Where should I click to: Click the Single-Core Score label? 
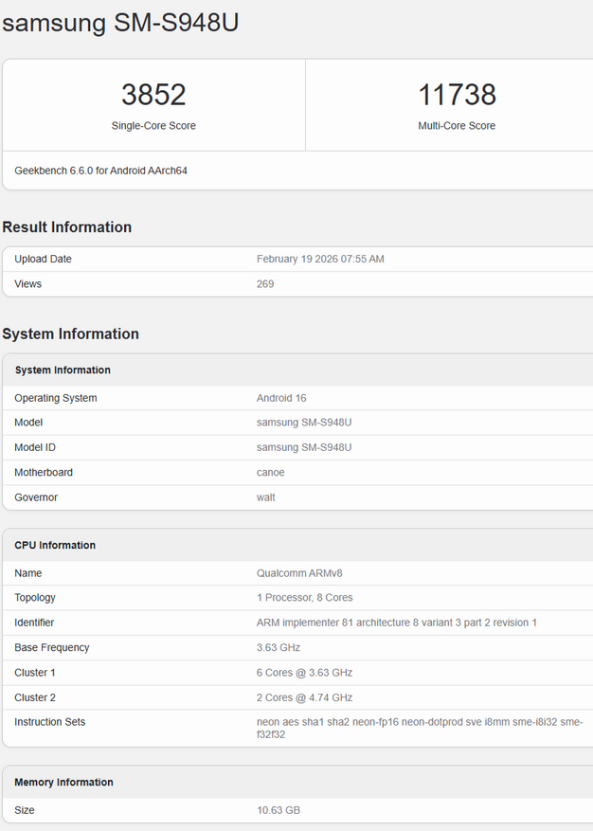click(153, 126)
